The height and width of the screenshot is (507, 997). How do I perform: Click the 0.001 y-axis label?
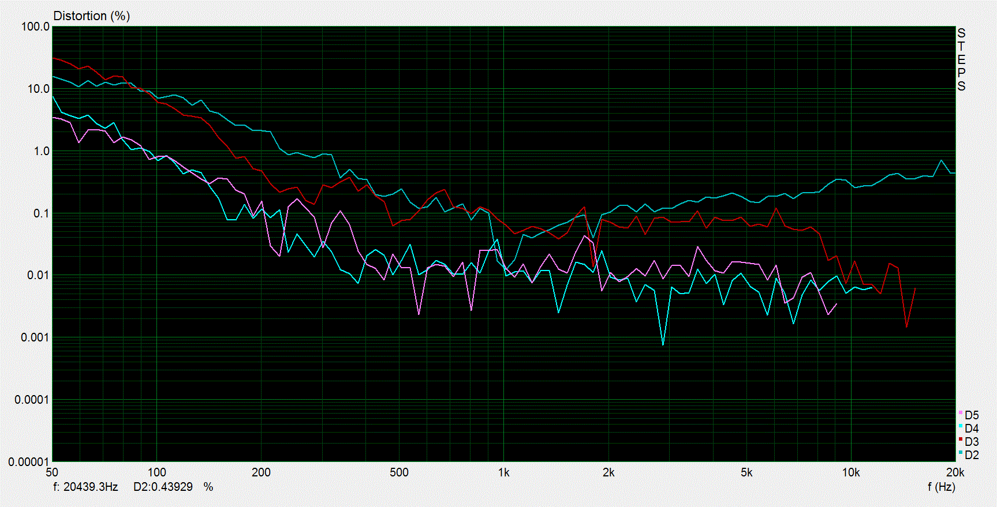35,337
